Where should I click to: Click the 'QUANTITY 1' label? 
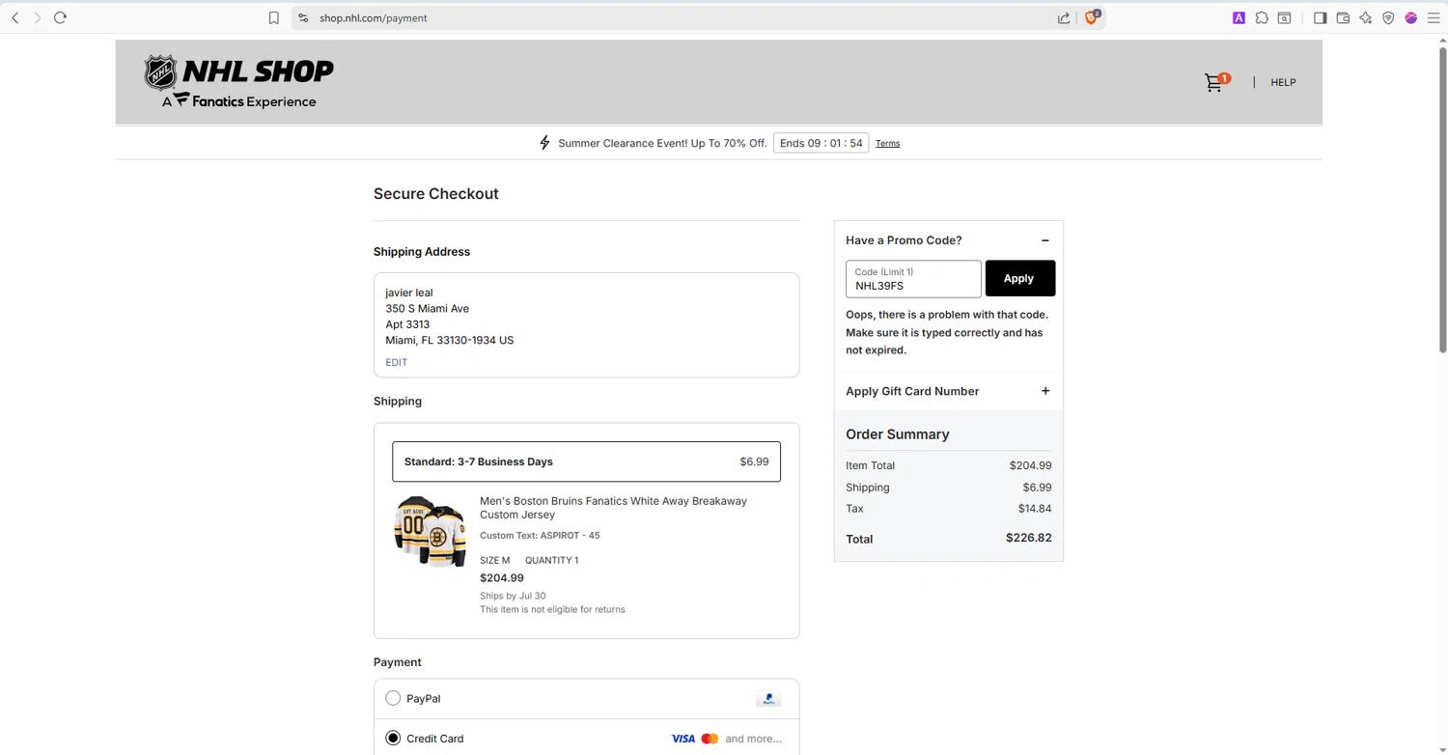coord(552,560)
